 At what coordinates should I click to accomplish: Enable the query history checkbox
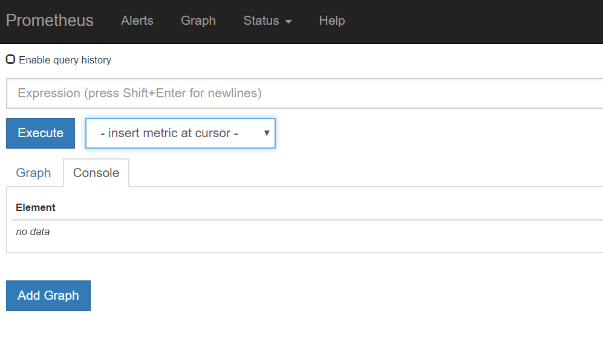click(x=11, y=60)
